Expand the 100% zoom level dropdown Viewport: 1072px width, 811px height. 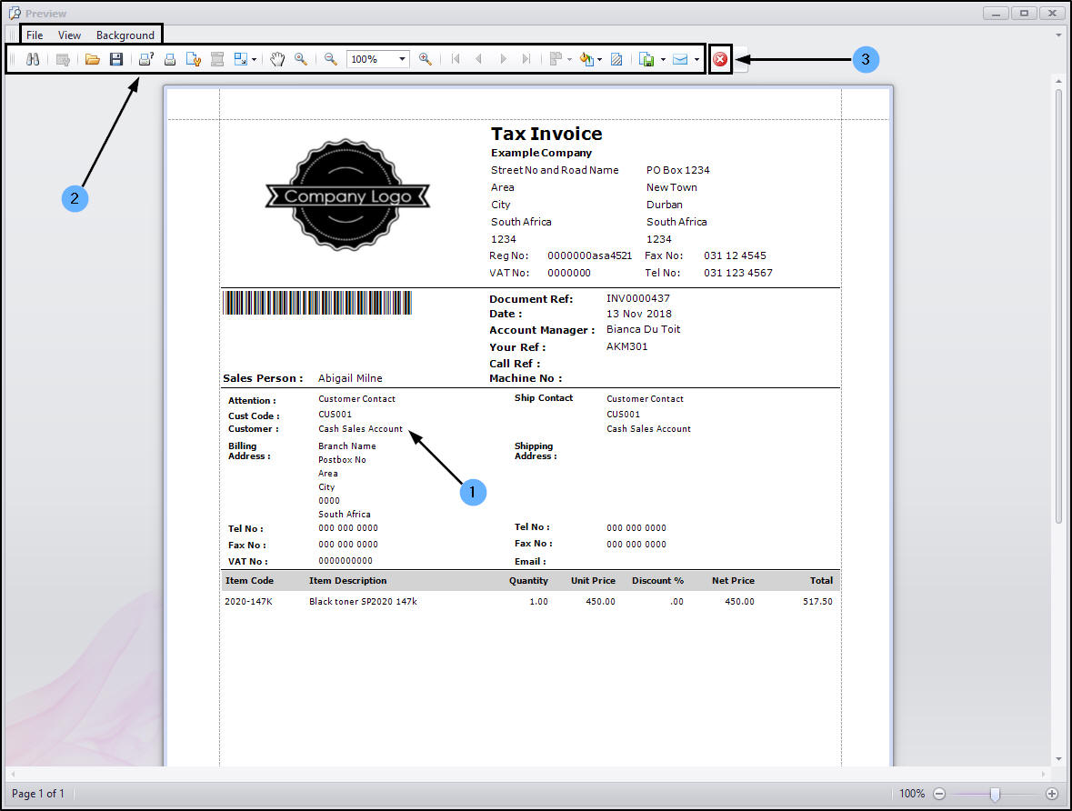point(402,59)
